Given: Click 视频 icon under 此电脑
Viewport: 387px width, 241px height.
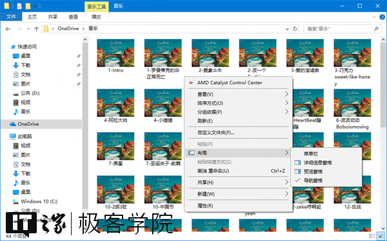Looking at the screenshot, I should pyautogui.click(x=15, y=146).
